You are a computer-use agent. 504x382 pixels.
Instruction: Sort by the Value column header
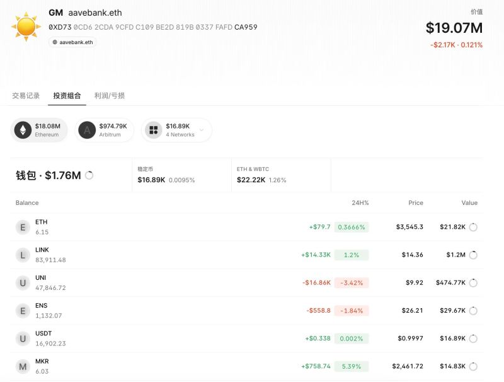(x=469, y=203)
